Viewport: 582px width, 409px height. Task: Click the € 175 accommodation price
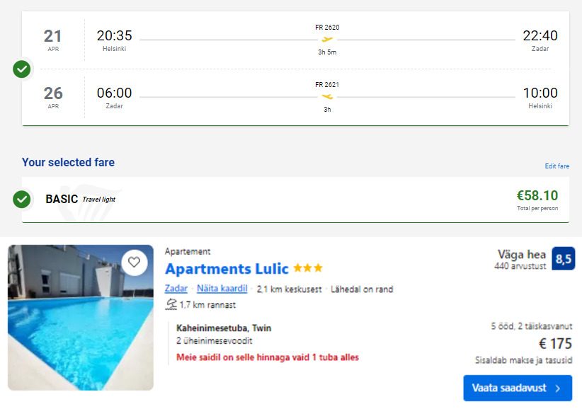point(555,343)
